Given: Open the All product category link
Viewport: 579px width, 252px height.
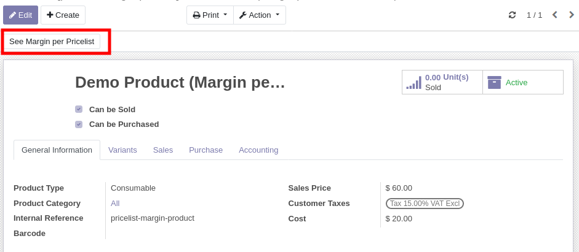Looking at the screenshot, I should tap(115, 203).
